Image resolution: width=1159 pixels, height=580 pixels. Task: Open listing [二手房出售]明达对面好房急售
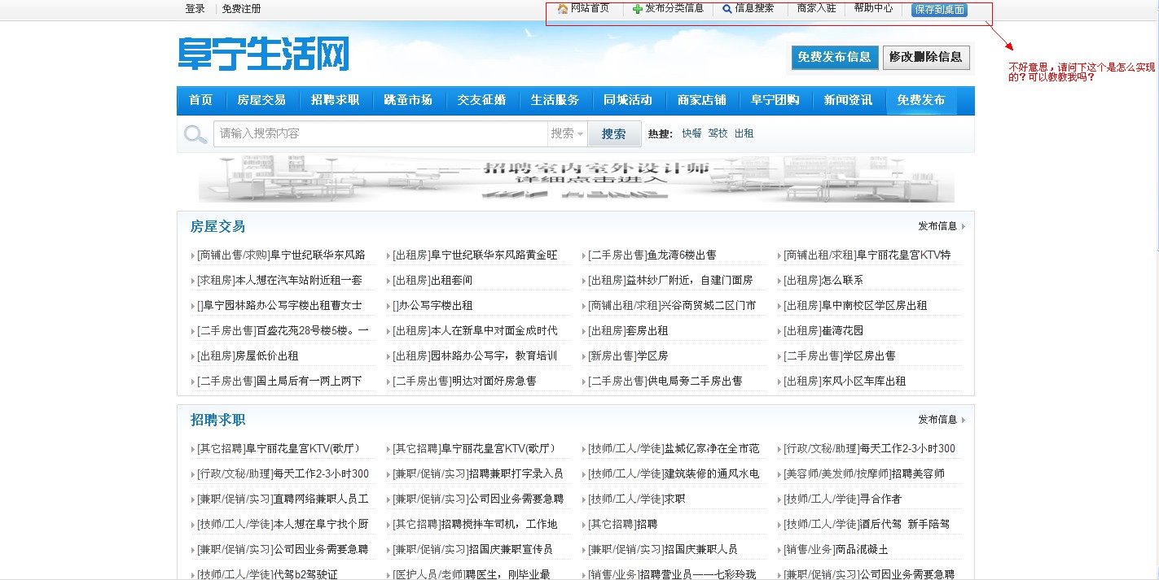click(x=464, y=382)
